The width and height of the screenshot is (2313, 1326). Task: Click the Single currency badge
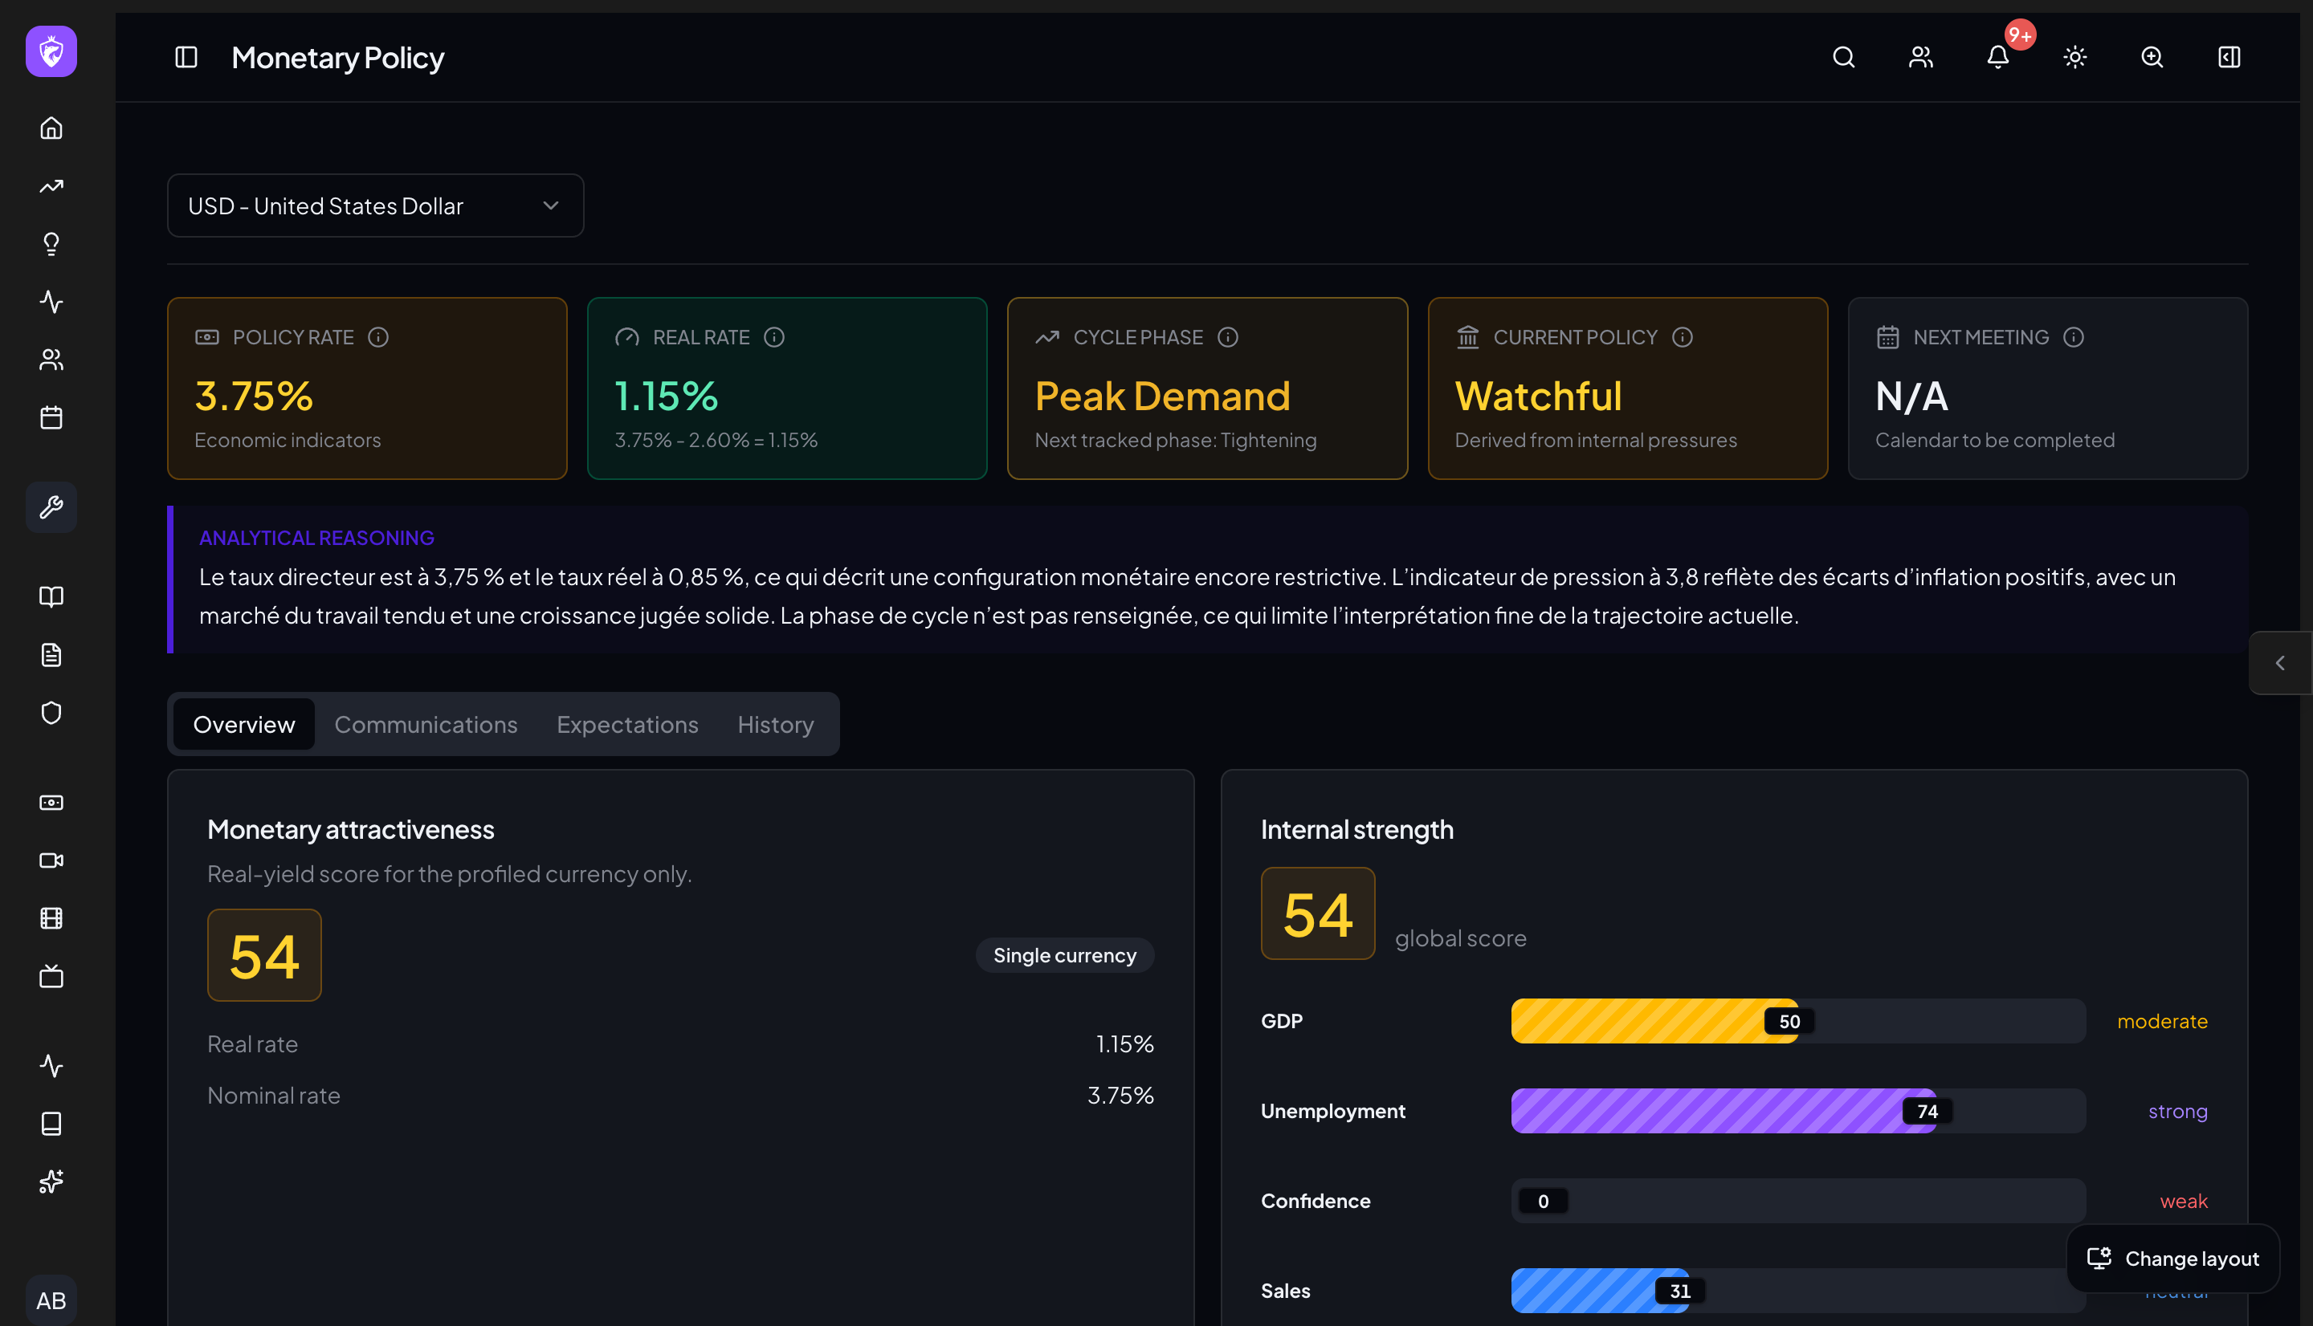tap(1064, 955)
